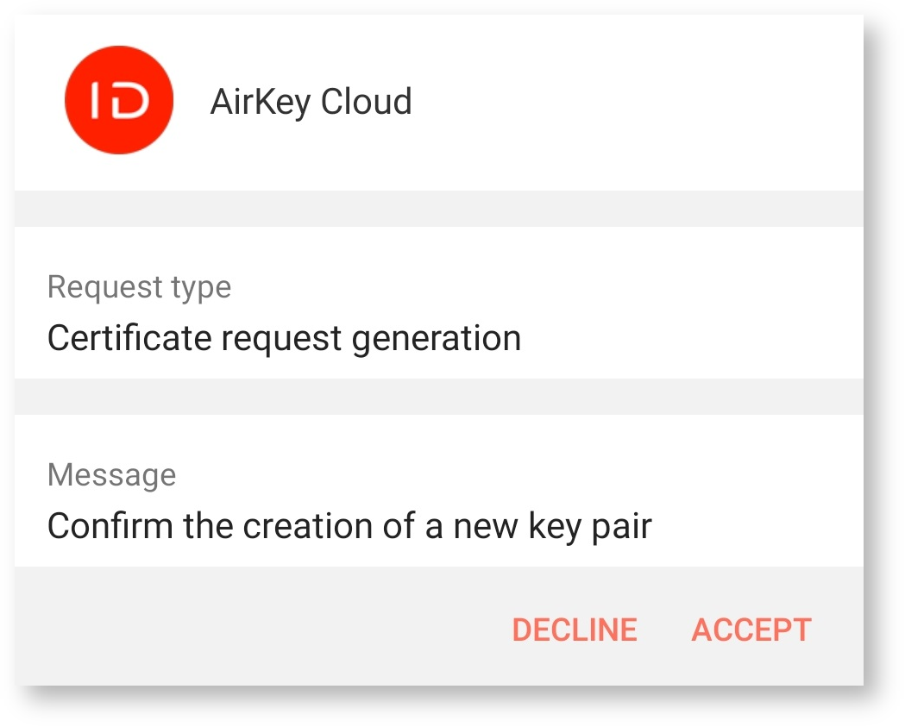Accept the key pair creation request

click(751, 630)
